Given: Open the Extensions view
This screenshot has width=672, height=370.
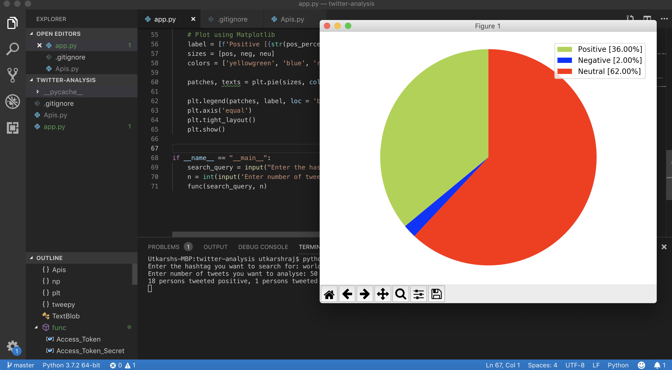Looking at the screenshot, I should (12, 128).
